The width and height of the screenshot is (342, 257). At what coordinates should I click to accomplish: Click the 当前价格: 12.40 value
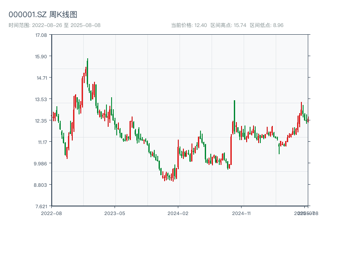point(189,25)
